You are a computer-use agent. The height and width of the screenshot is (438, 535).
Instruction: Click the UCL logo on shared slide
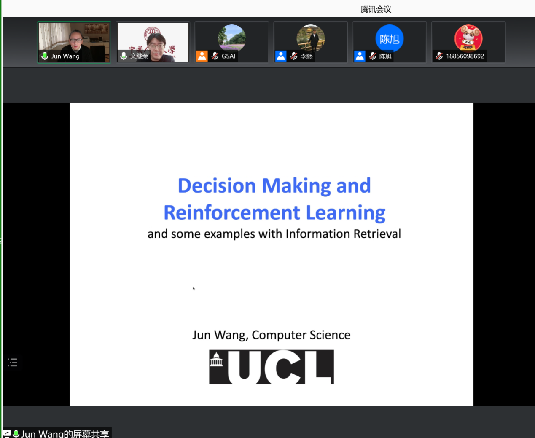[272, 367]
